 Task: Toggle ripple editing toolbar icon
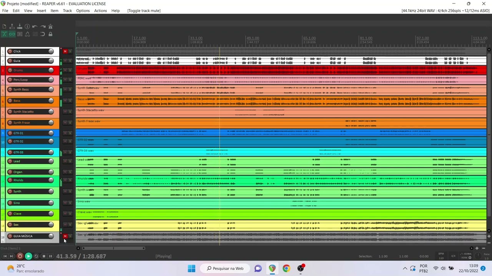tap(20, 34)
